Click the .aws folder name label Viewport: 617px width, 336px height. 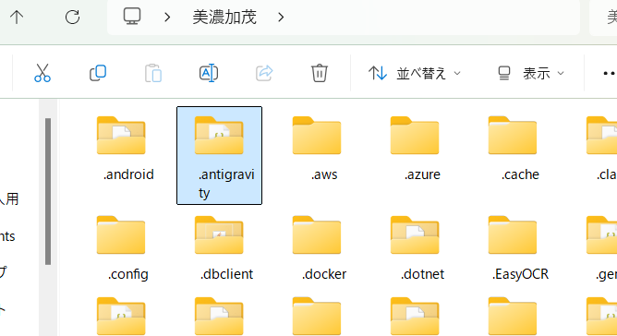[324, 174]
